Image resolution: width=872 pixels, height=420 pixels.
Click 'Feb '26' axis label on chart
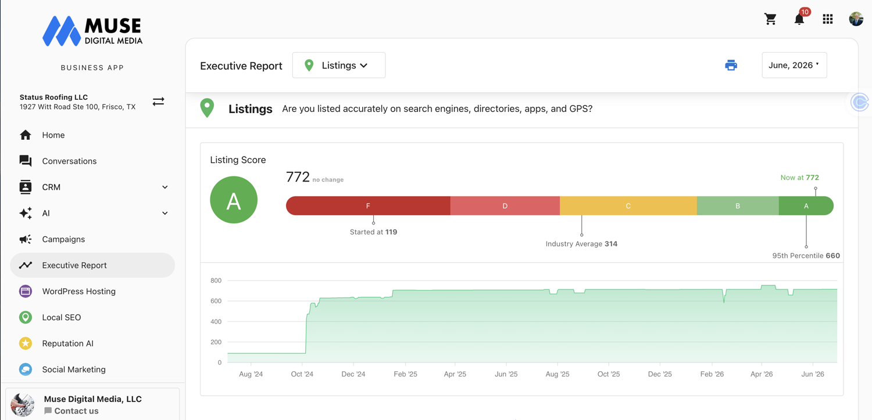pyautogui.click(x=712, y=374)
